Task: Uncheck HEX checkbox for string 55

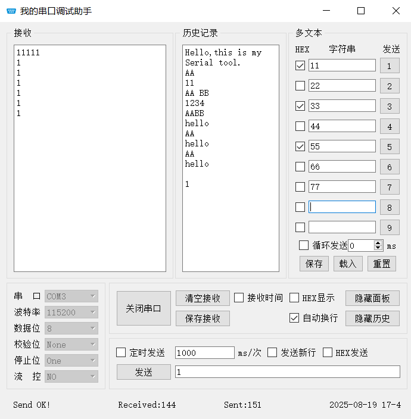Action: tap(300, 146)
